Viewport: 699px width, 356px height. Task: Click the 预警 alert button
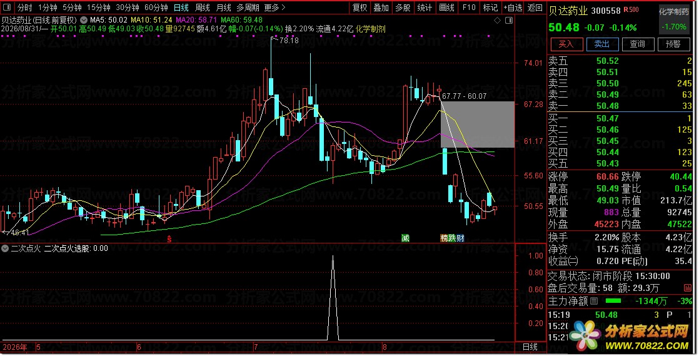(673, 44)
